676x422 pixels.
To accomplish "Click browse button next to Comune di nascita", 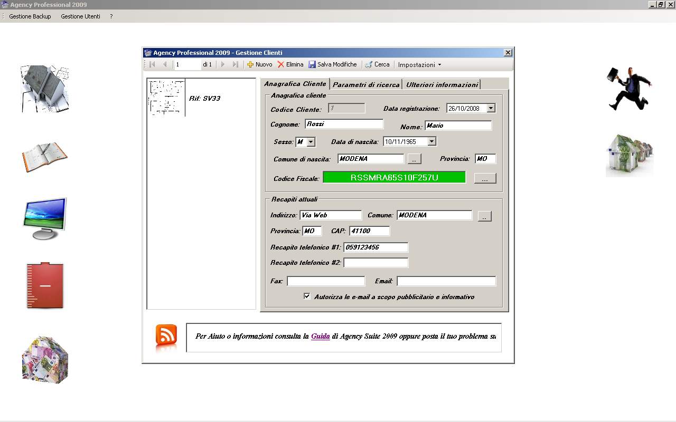I will pos(415,159).
